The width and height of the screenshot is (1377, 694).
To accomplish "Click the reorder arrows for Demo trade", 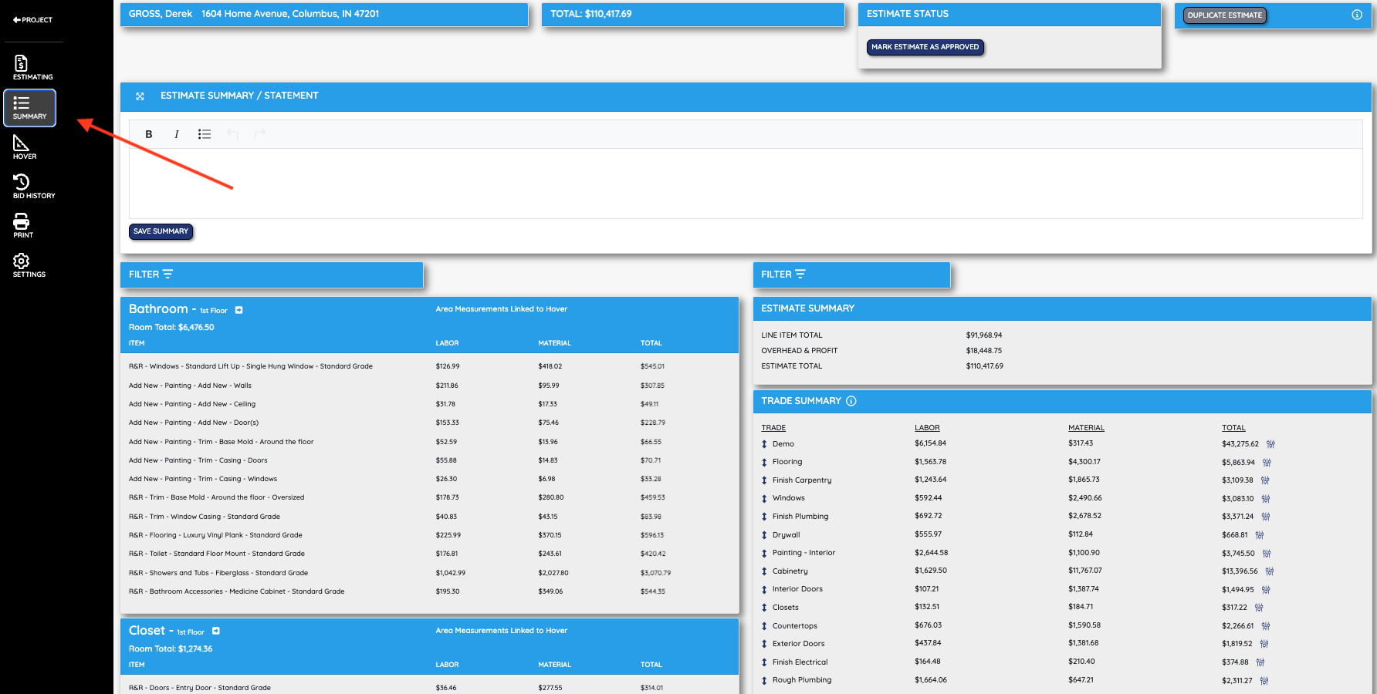I will tap(764, 444).
